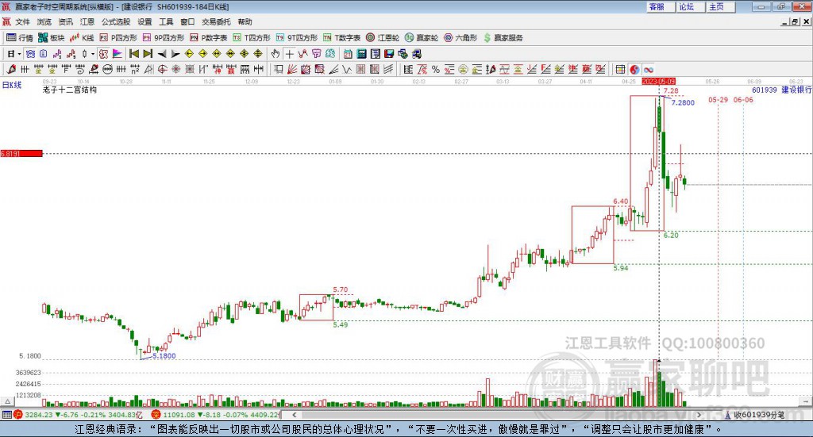813x437 pixels.
Task: Open the 工具 menu
Action: point(166,21)
